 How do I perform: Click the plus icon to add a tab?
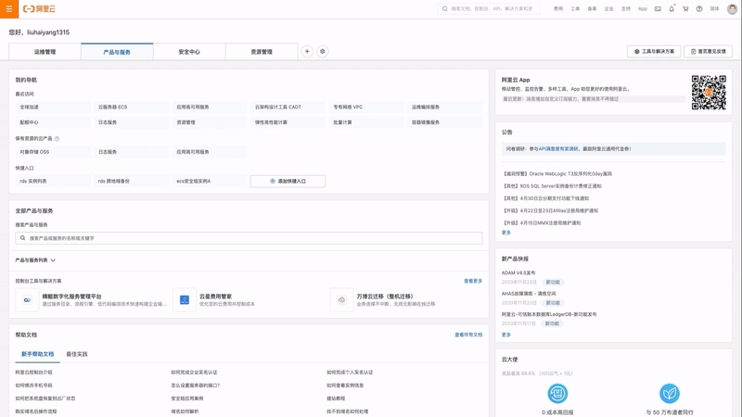click(307, 52)
